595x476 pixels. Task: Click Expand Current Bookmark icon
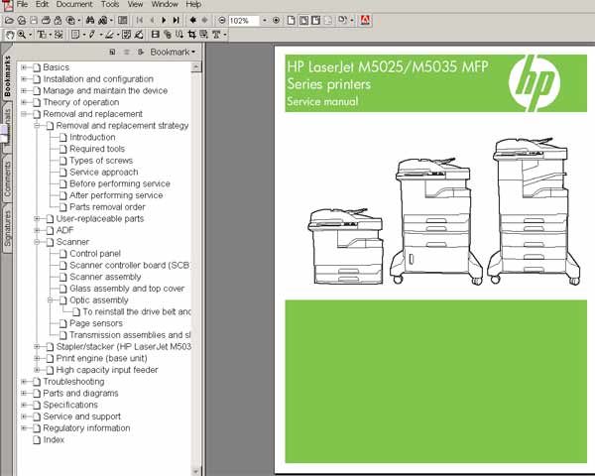click(141, 52)
